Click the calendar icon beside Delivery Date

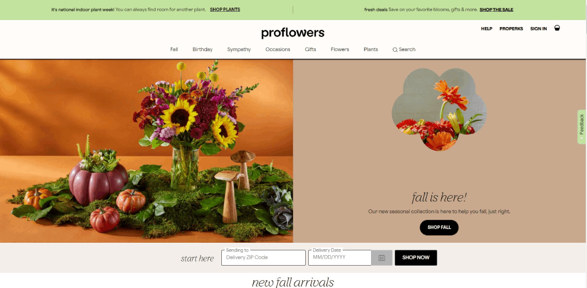tap(382, 258)
